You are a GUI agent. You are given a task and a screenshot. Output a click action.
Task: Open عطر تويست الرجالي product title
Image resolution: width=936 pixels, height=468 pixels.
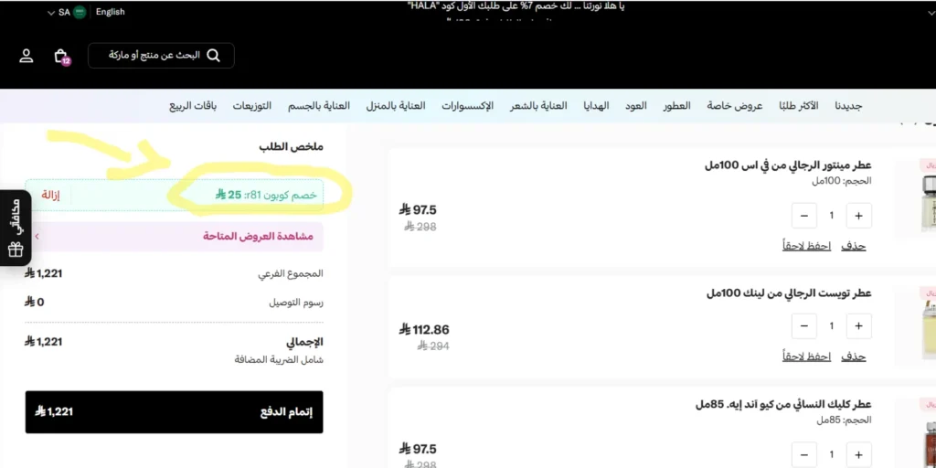click(789, 293)
